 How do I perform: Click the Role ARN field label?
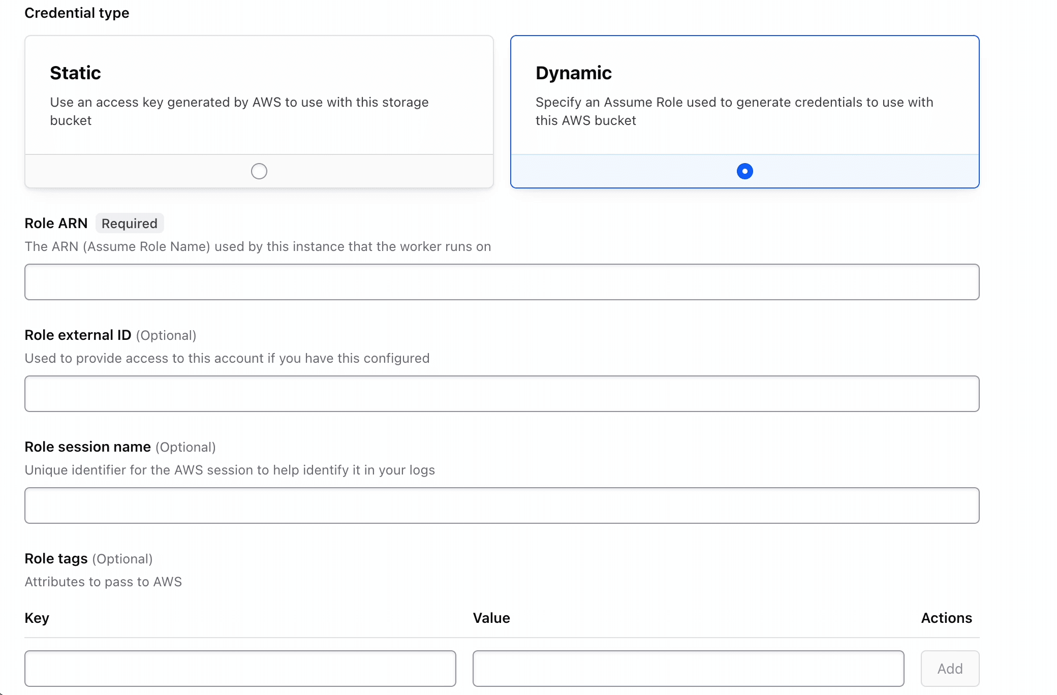pos(56,224)
